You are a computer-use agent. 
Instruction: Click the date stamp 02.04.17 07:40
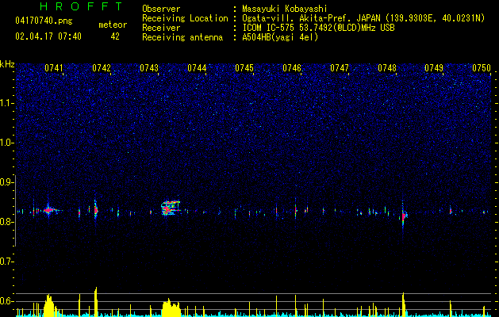[48, 36]
